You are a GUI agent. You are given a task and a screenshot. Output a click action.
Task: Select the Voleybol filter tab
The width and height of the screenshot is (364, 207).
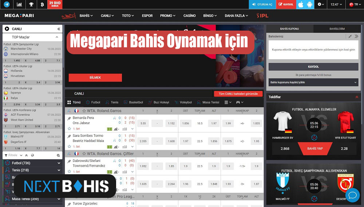183,102
